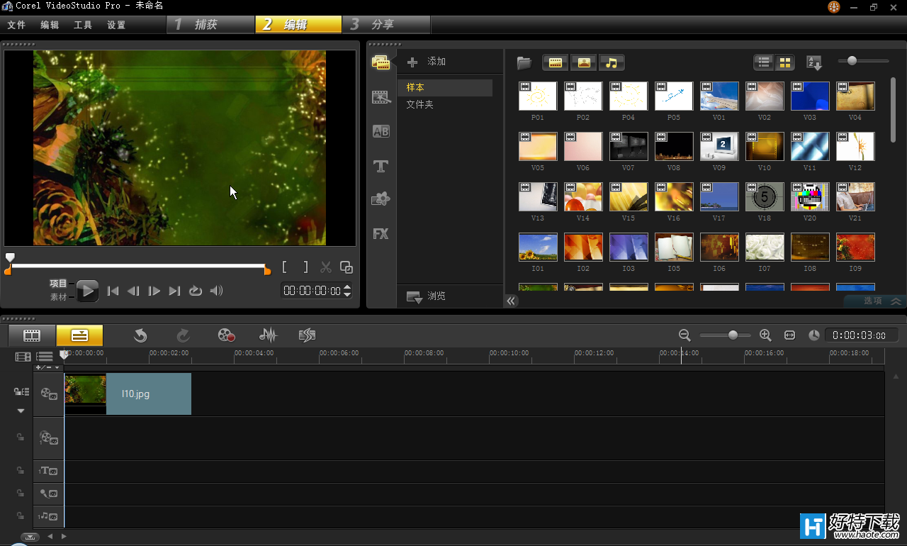
Task: Open the Media library panel icon
Action: click(x=381, y=63)
